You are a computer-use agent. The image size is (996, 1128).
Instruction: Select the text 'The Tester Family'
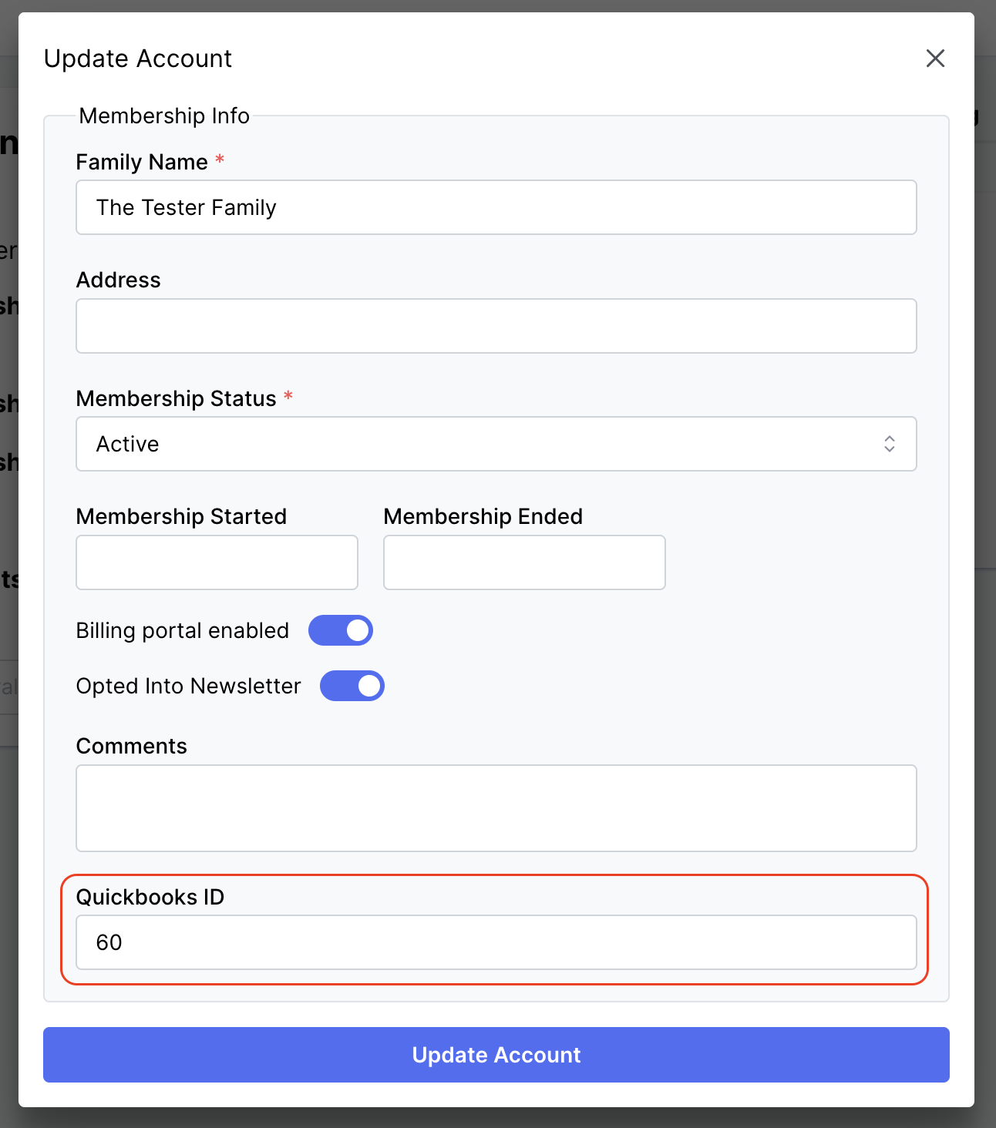tap(186, 207)
